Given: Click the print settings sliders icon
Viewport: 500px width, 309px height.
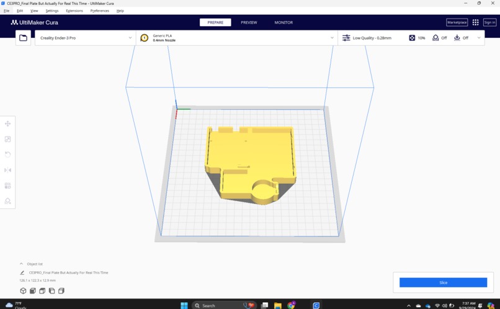Looking at the screenshot, I should point(346,38).
